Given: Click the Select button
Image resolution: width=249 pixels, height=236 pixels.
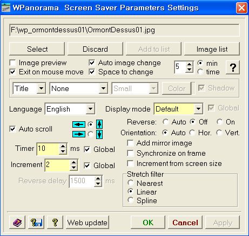Looking at the screenshot, I should 37,49.
